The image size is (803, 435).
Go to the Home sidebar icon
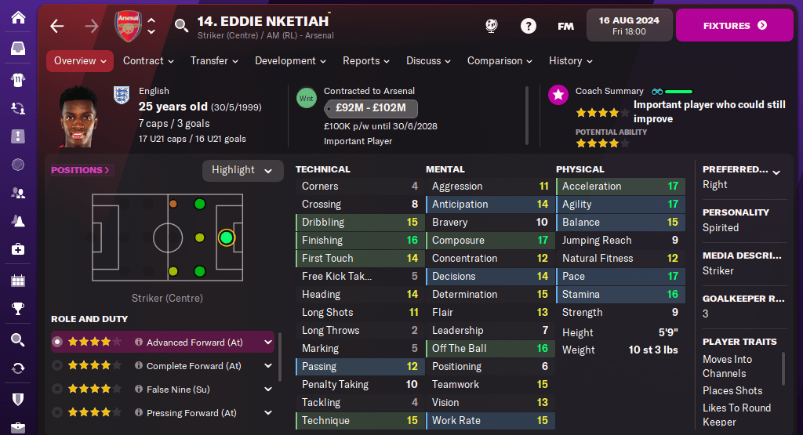click(18, 16)
